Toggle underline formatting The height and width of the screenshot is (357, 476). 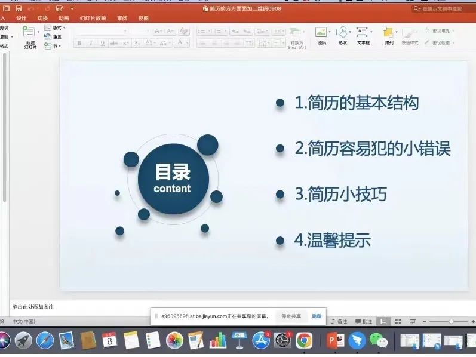click(102, 43)
